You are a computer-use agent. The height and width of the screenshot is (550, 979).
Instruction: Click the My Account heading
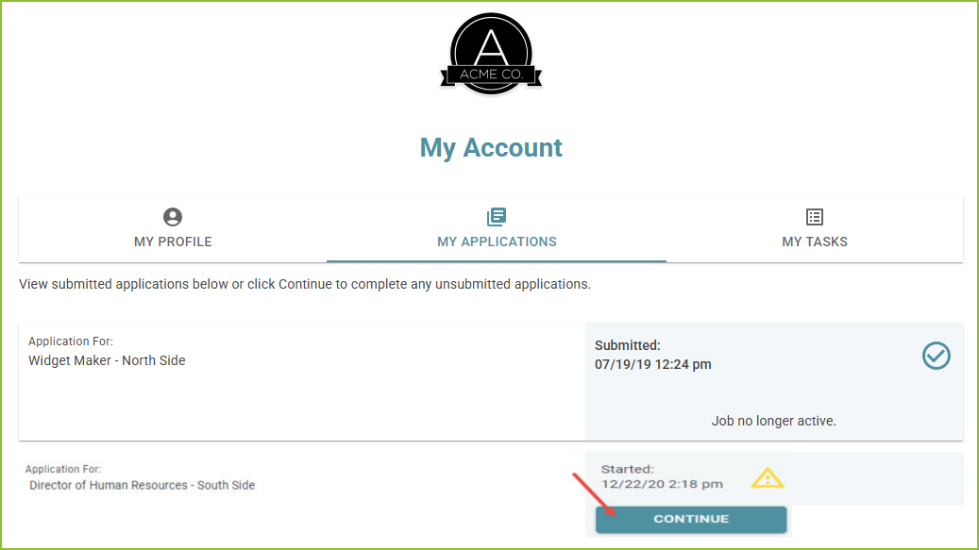click(x=491, y=148)
